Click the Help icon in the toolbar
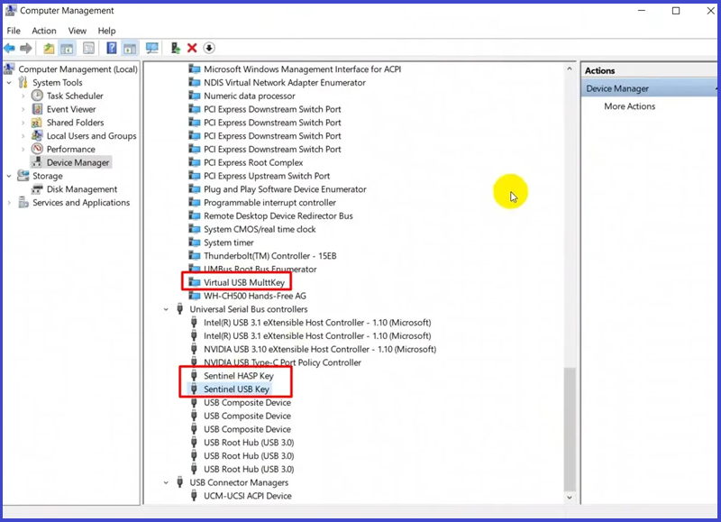Screen dimensions: 721x522 tap(112, 48)
